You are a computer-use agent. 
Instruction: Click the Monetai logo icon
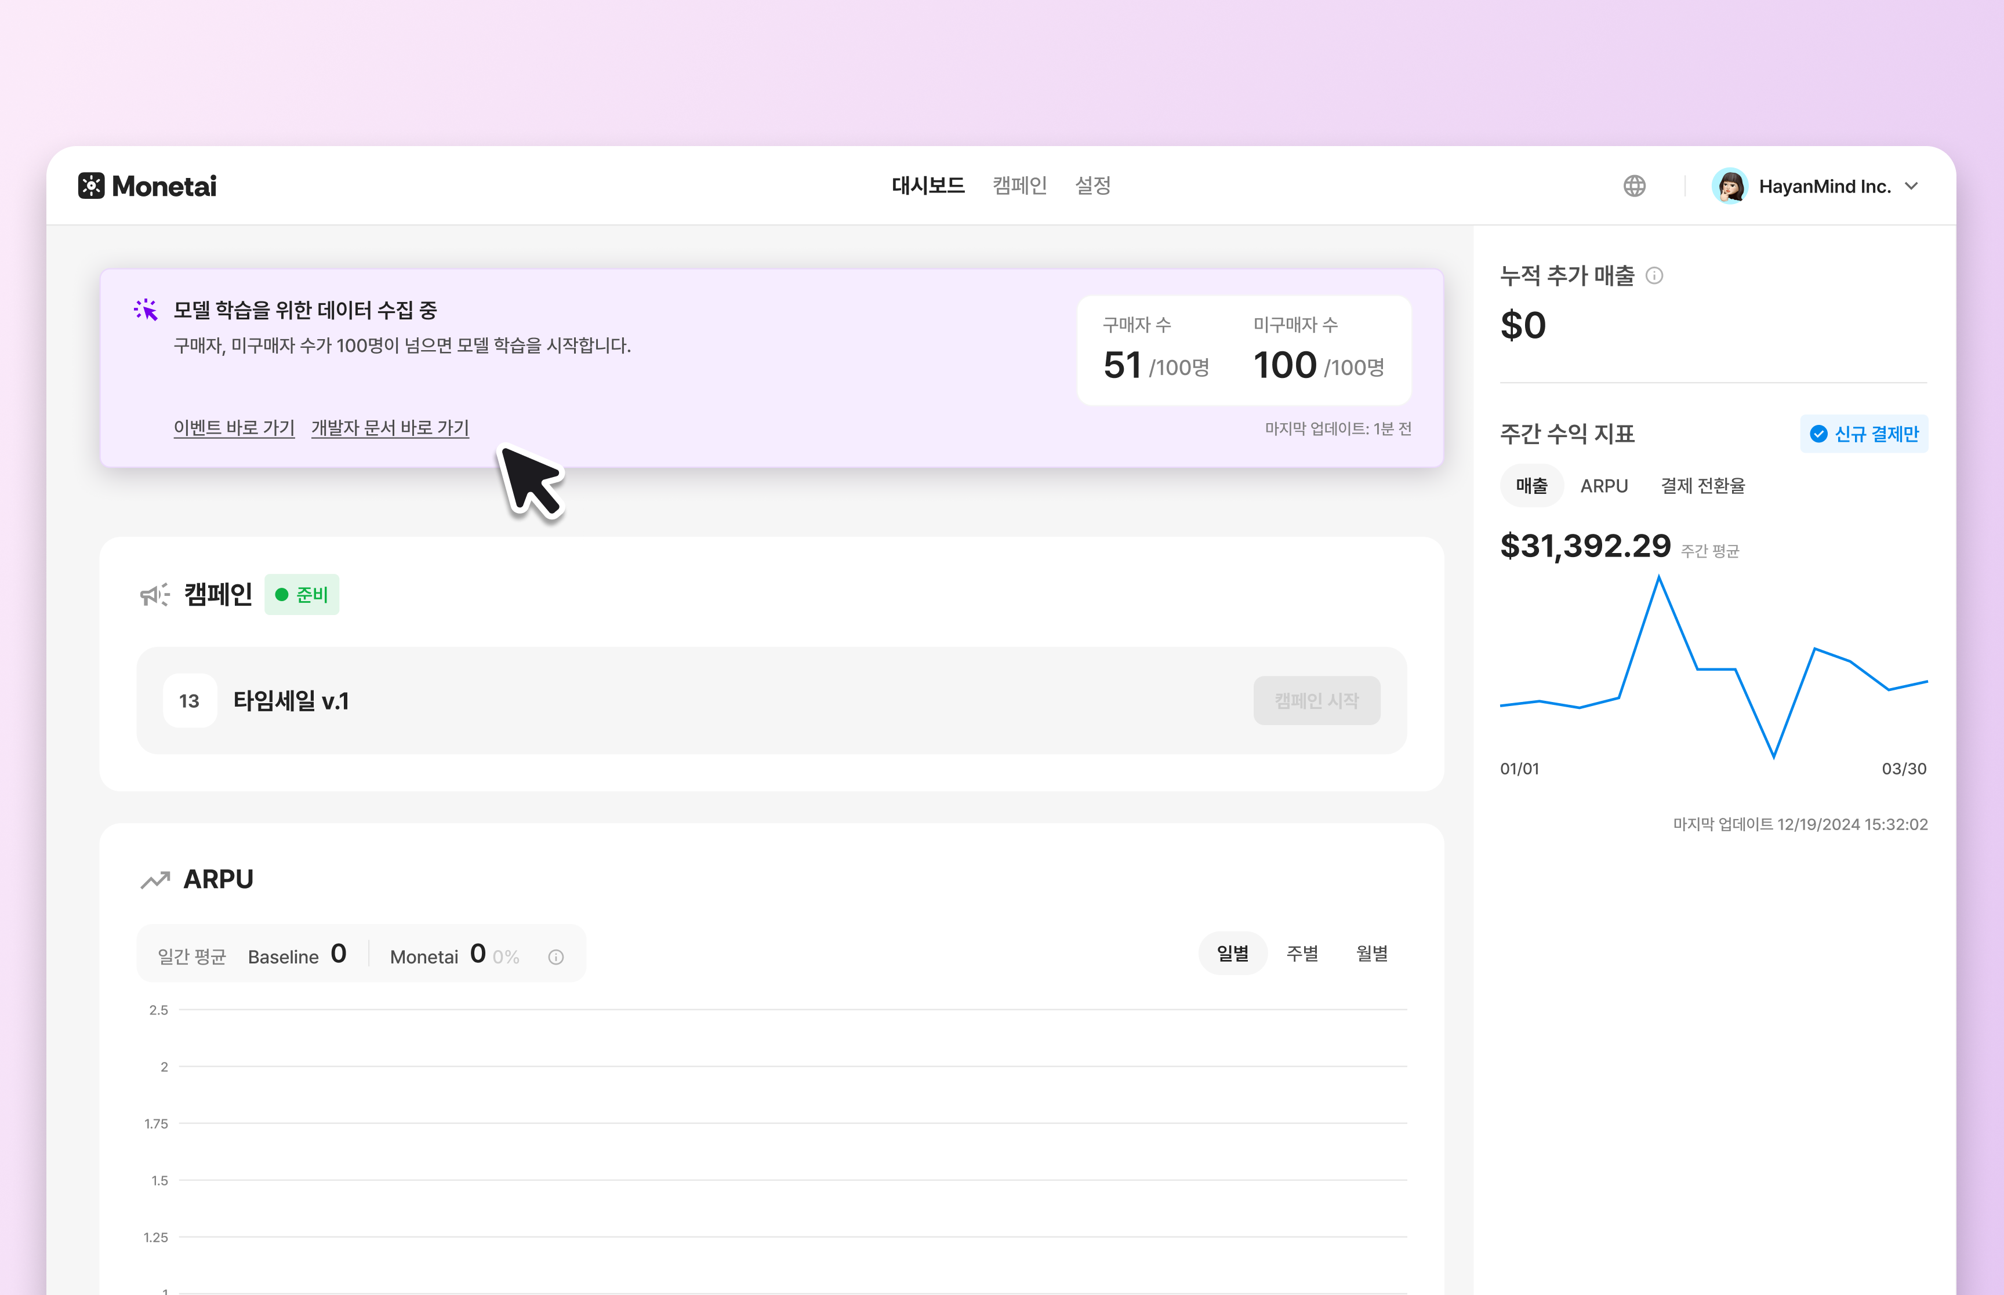pos(92,186)
